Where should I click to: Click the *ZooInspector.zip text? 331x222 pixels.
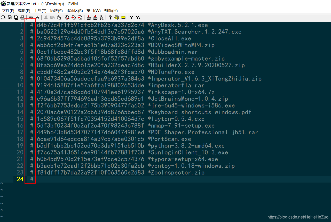(x=176, y=172)
